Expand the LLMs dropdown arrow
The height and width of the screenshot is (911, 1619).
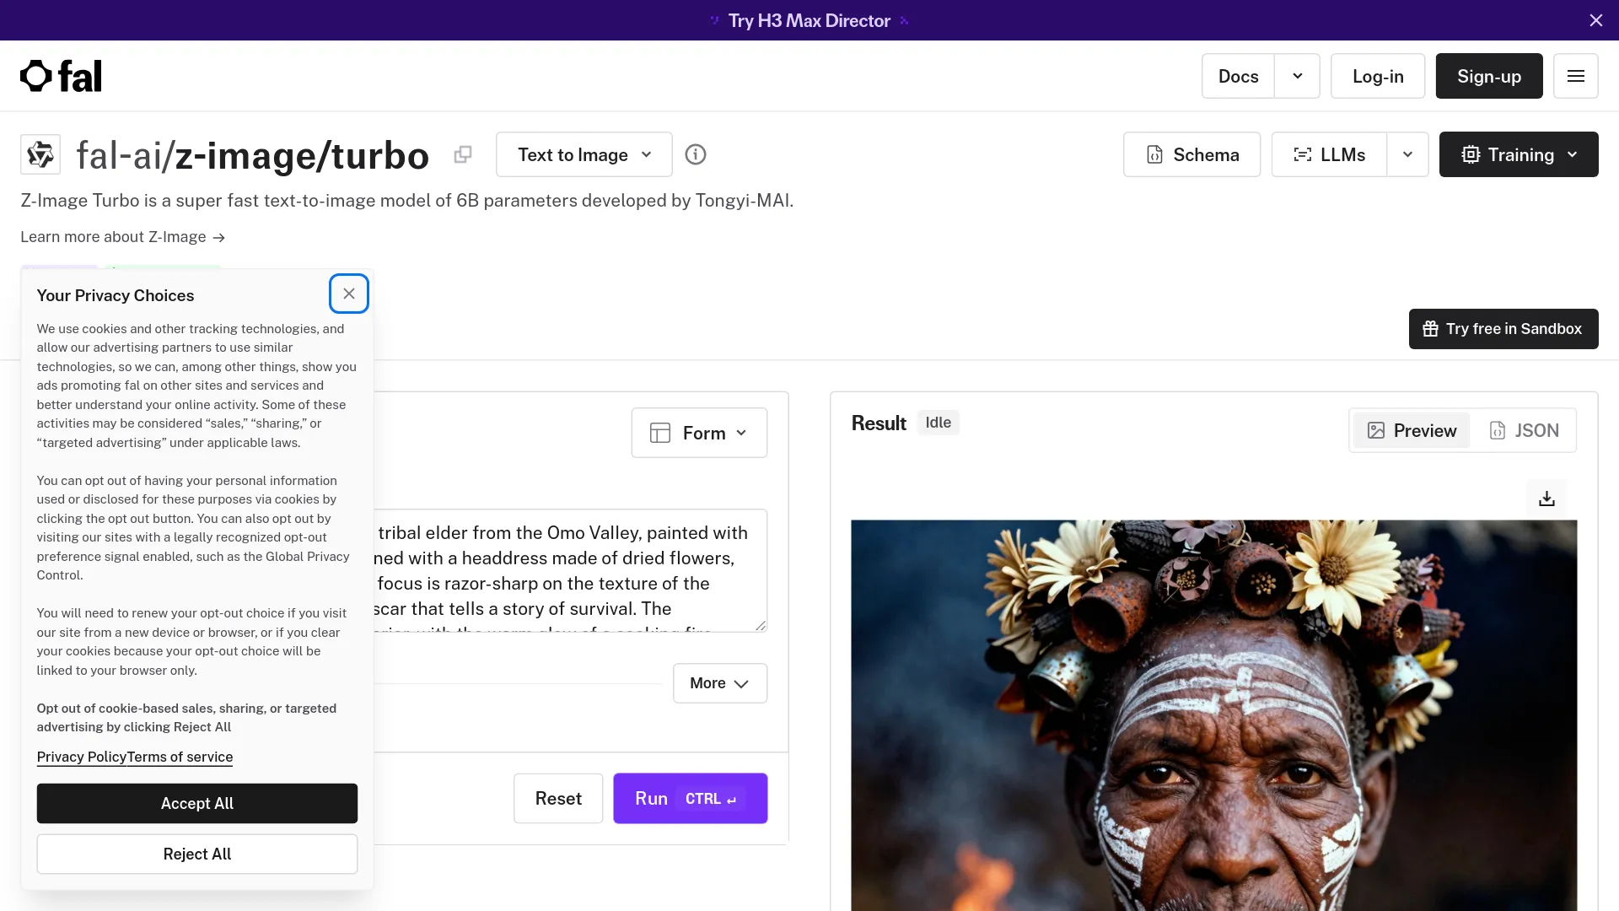pyautogui.click(x=1408, y=154)
